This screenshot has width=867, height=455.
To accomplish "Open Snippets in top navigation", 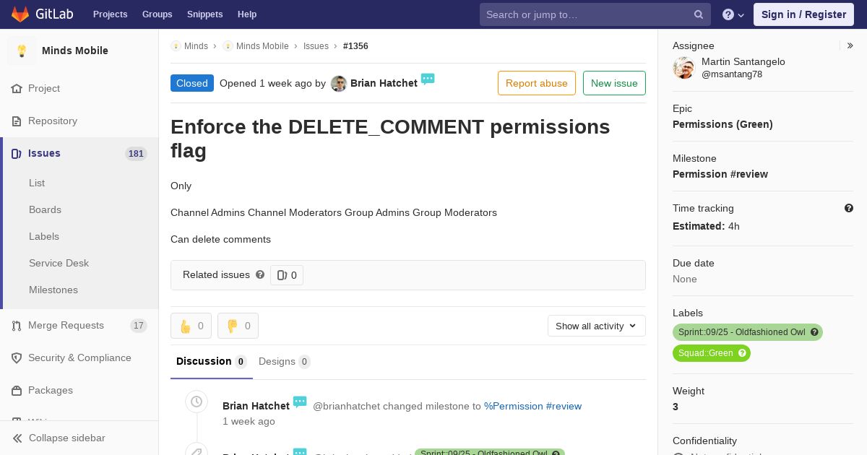I will (x=204, y=14).
